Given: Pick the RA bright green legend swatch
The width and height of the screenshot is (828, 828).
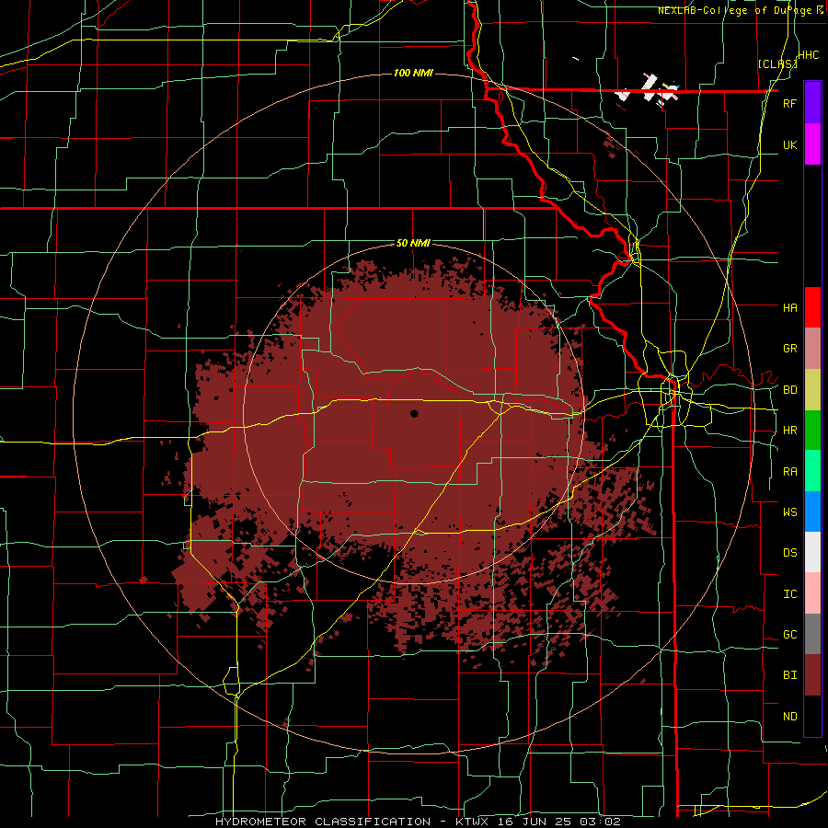Looking at the screenshot, I should click(812, 471).
